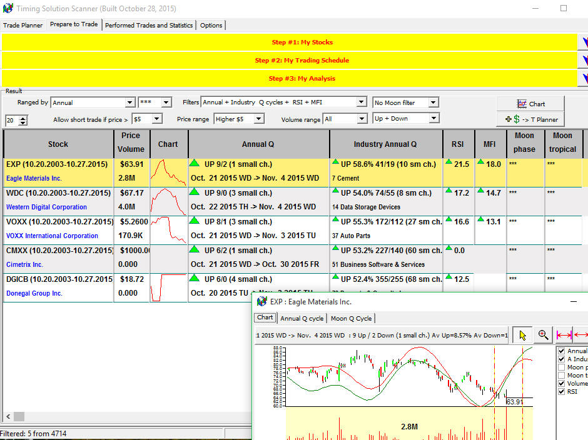The width and height of the screenshot is (588, 440).
Task: Open the DGICB mini chart thumbnail
Action: point(168,287)
